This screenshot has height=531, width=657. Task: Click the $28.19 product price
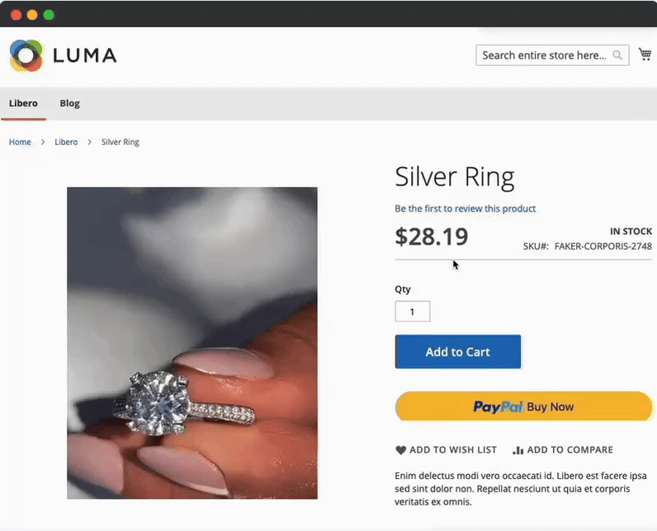[432, 237]
